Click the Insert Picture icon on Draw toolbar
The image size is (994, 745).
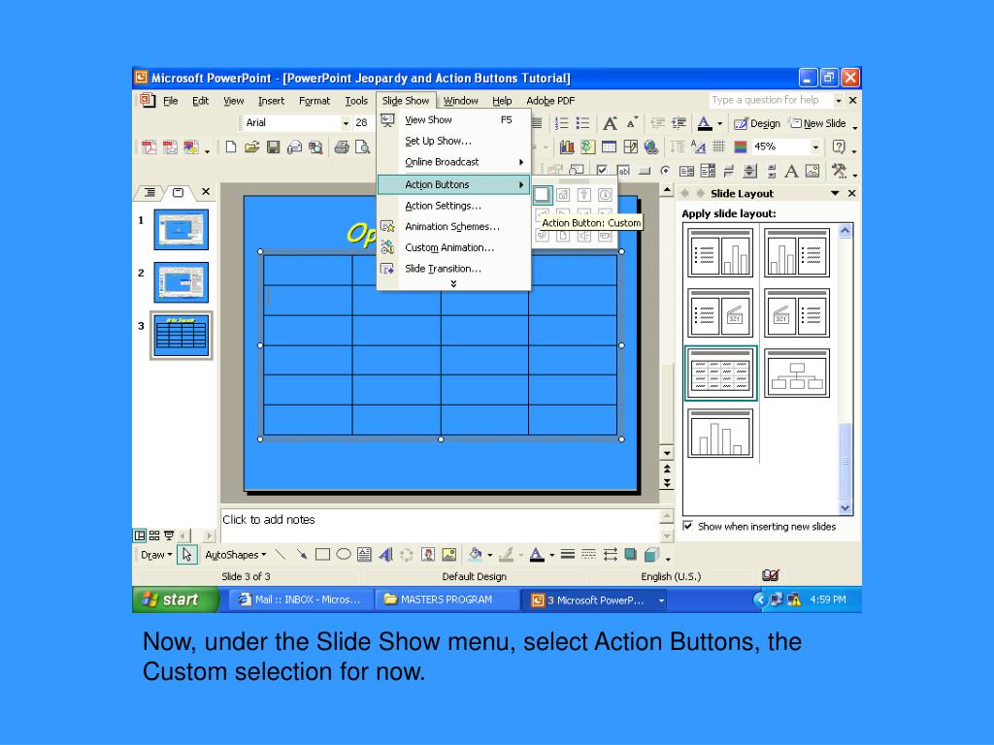click(448, 555)
